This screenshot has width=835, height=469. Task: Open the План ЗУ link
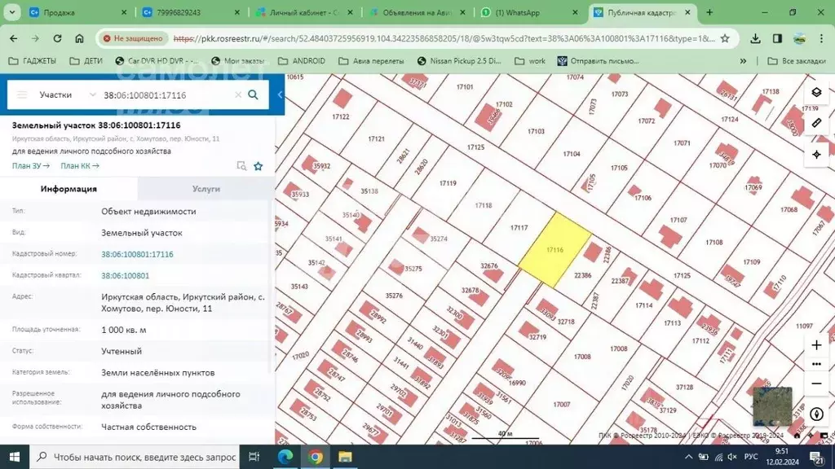tap(31, 166)
